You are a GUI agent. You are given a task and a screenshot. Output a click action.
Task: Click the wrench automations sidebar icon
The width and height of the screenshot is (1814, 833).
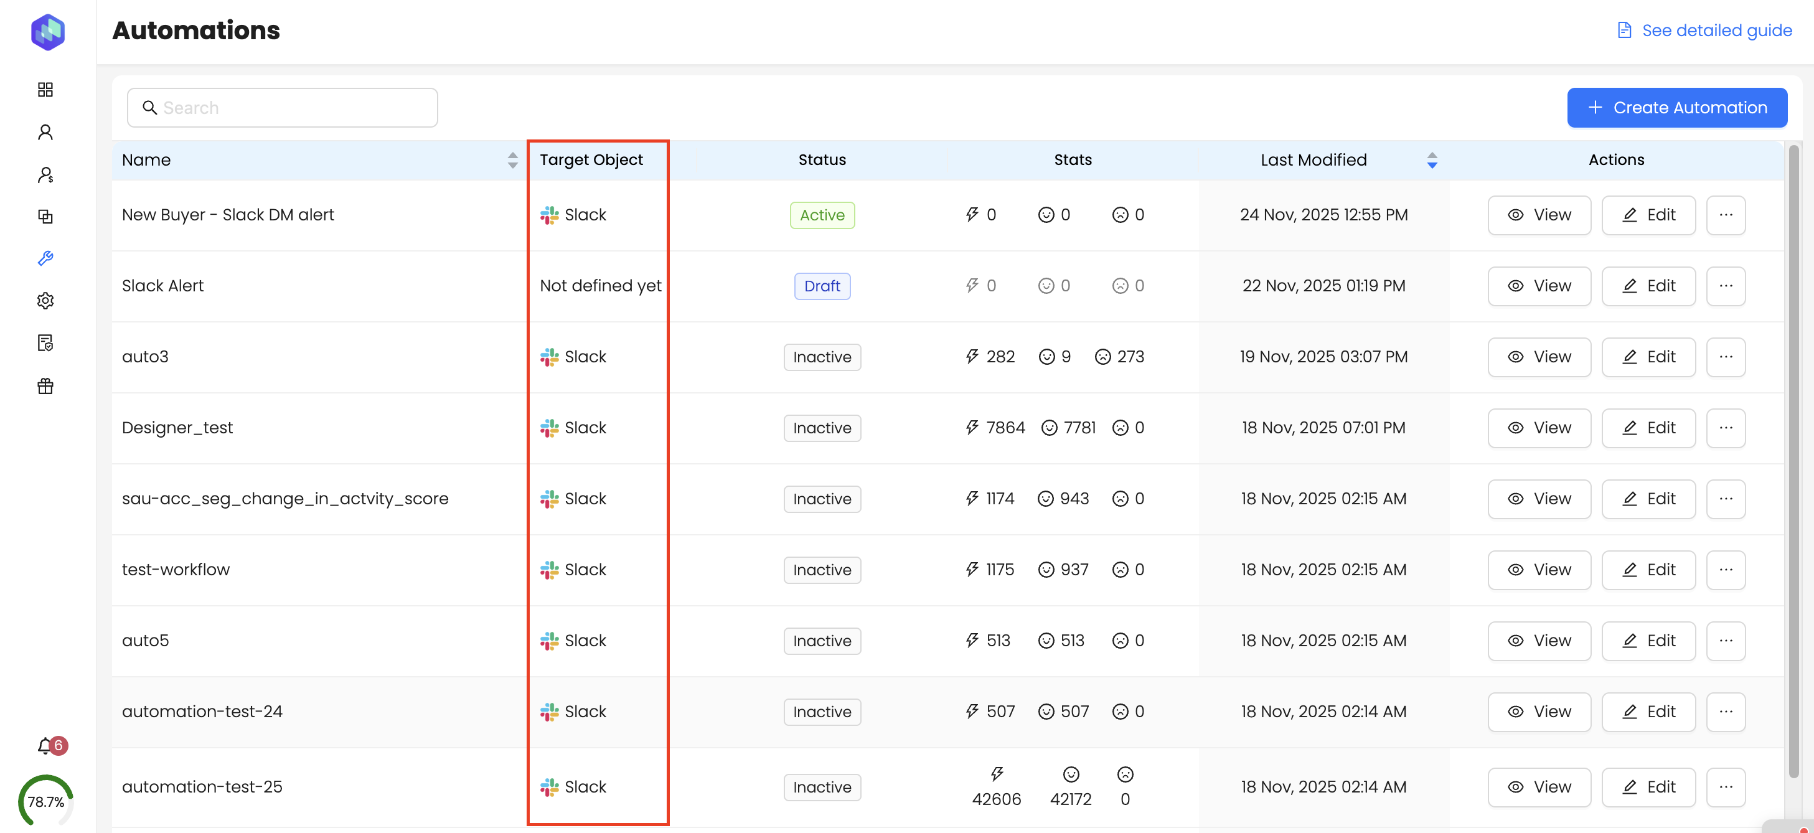click(45, 258)
